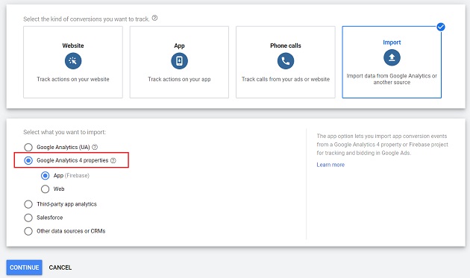Choose the Website conversion card description text
This screenshot has width=470, height=278.
click(73, 80)
